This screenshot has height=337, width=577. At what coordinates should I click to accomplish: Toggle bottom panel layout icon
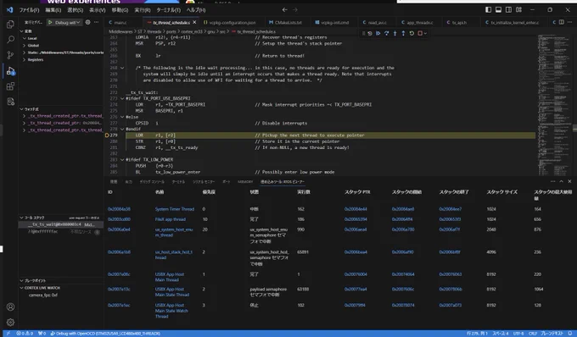498,10
